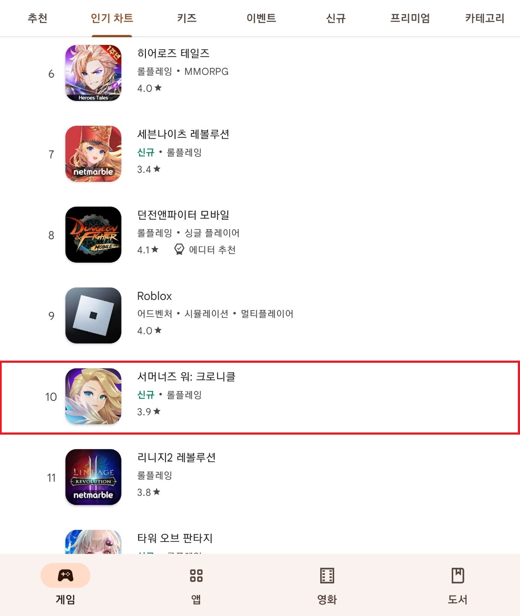520x616 pixels.
Task: Select the 게임 controller icon
Action: point(65,576)
